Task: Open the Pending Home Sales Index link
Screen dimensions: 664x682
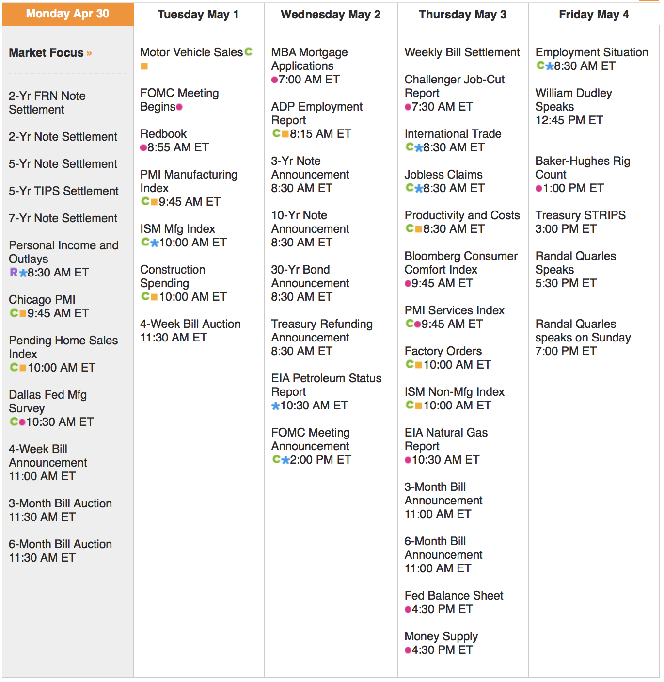Action: coord(63,347)
